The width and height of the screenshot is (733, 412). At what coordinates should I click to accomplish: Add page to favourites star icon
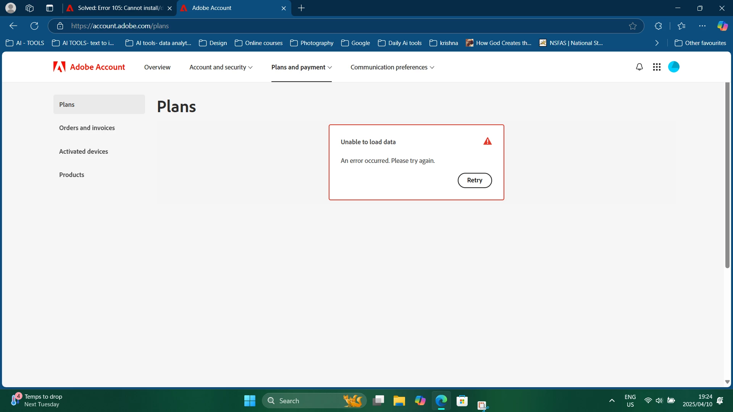[633, 26]
